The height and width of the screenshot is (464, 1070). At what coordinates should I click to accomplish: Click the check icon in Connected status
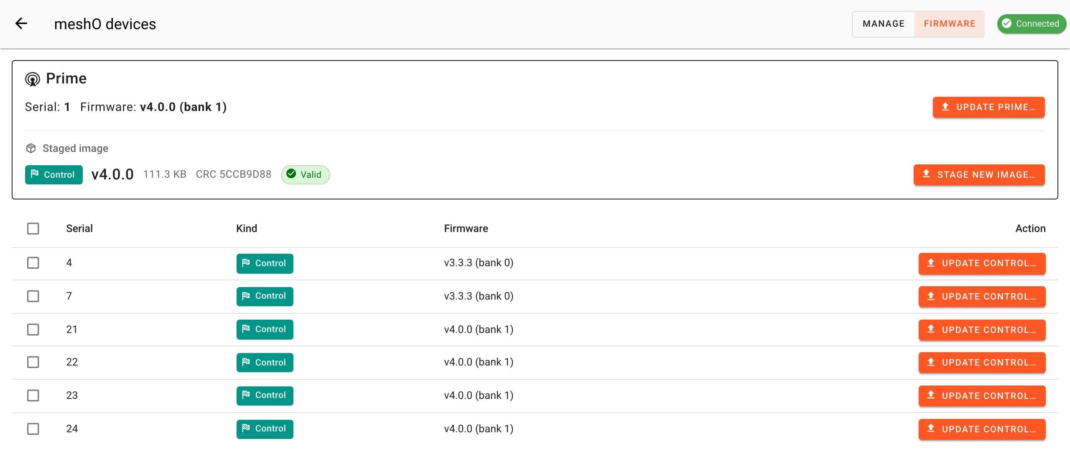[1007, 23]
